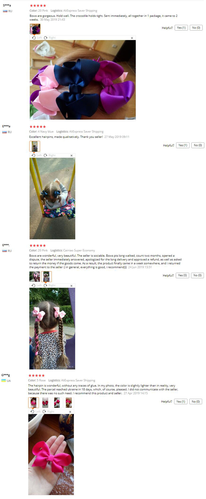
Task: Vote Yes (1) on E***a's navy blue review
Action: tap(183, 145)
